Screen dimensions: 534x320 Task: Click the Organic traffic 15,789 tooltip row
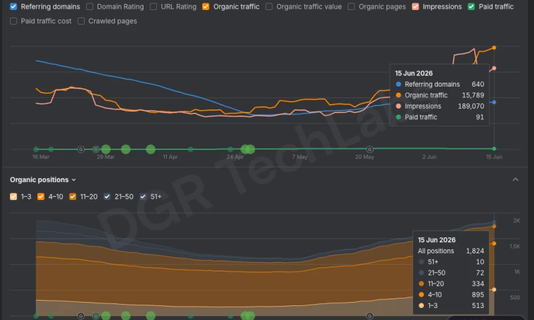[x=440, y=95]
